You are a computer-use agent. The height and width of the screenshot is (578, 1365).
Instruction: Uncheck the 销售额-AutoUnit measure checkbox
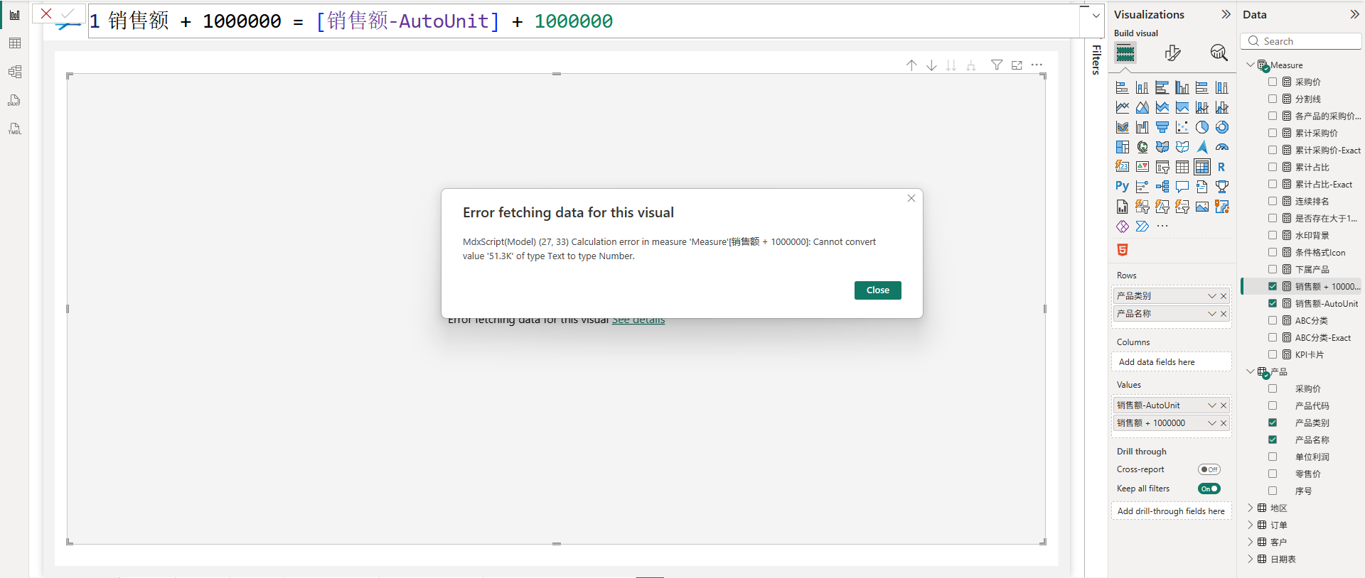[1273, 303]
